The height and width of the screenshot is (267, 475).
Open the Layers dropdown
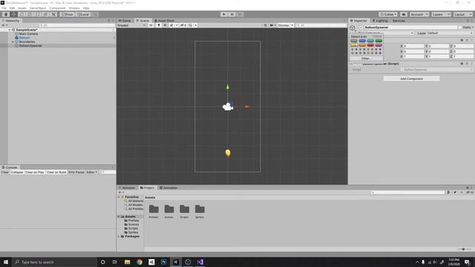click(x=441, y=15)
